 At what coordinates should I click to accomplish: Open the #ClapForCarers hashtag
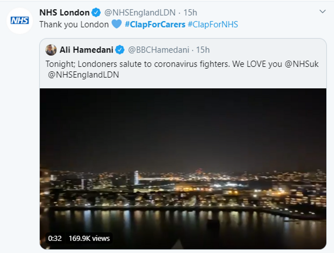pos(155,24)
